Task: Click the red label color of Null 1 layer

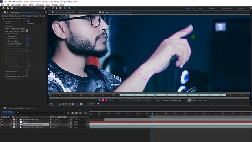Action: [x=14, y=122]
